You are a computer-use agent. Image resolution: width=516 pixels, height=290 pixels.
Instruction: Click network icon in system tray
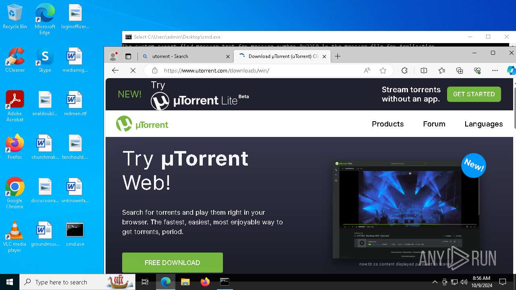pyautogui.click(x=454, y=282)
